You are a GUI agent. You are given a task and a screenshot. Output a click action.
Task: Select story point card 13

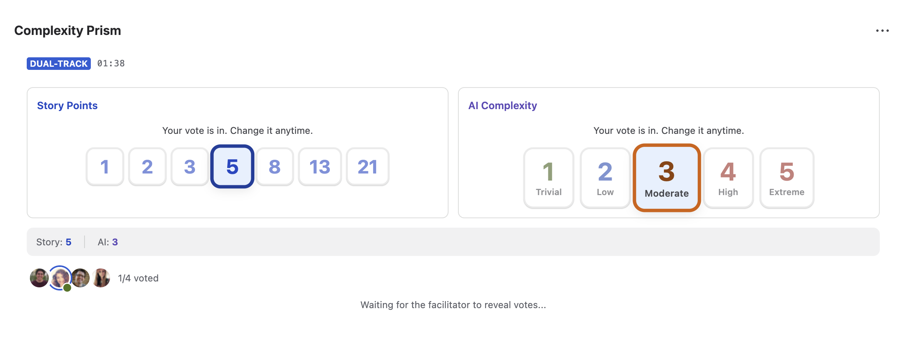pyautogui.click(x=320, y=167)
